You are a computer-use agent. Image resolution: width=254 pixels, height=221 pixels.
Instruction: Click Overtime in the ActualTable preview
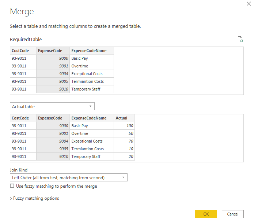pos(92,133)
